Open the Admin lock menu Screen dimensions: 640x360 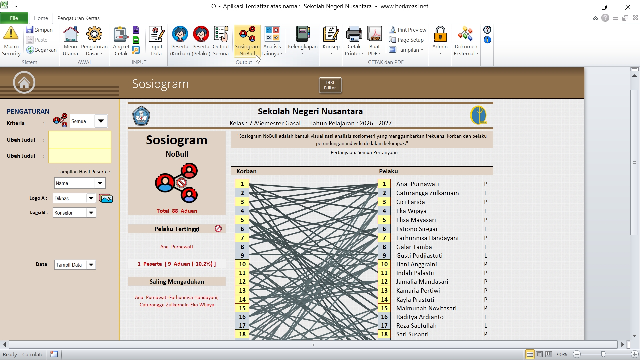440,41
